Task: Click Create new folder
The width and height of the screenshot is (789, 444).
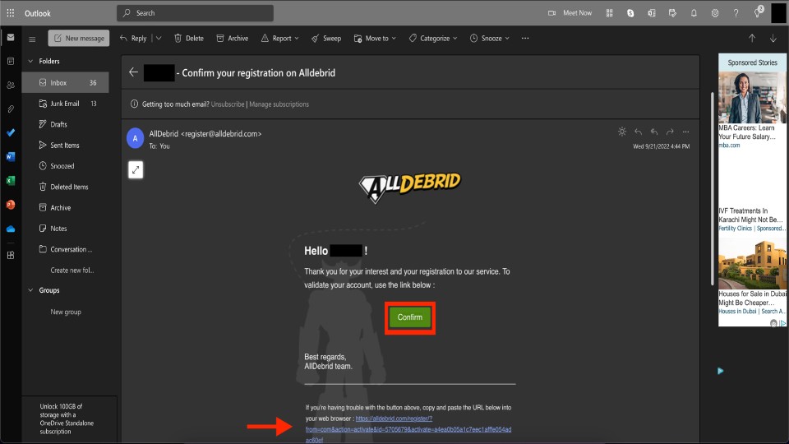Action: (x=72, y=271)
